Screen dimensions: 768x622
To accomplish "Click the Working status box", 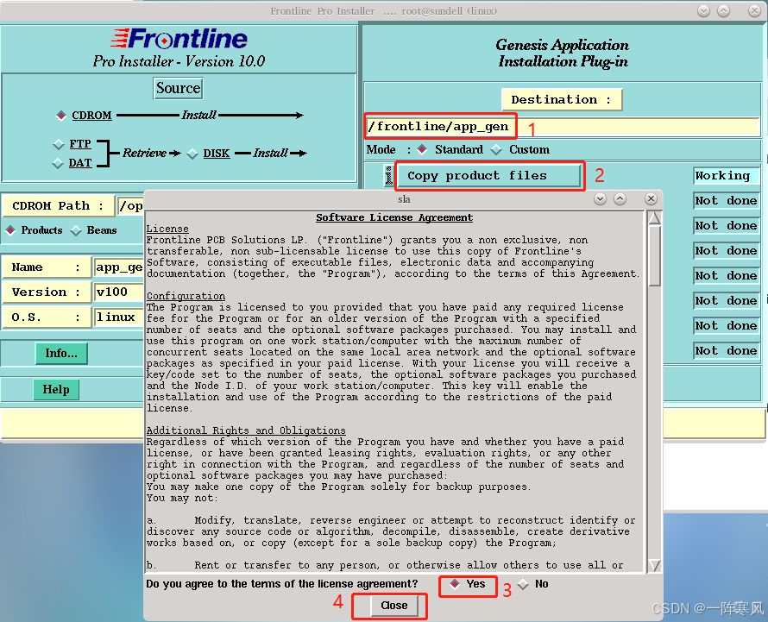I will pos(726,176).
